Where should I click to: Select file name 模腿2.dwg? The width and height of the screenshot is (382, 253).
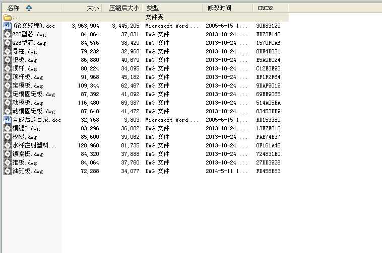coord(26,128)
